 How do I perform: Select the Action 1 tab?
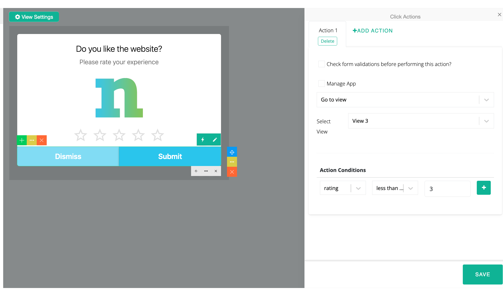[x=328, y=30]
